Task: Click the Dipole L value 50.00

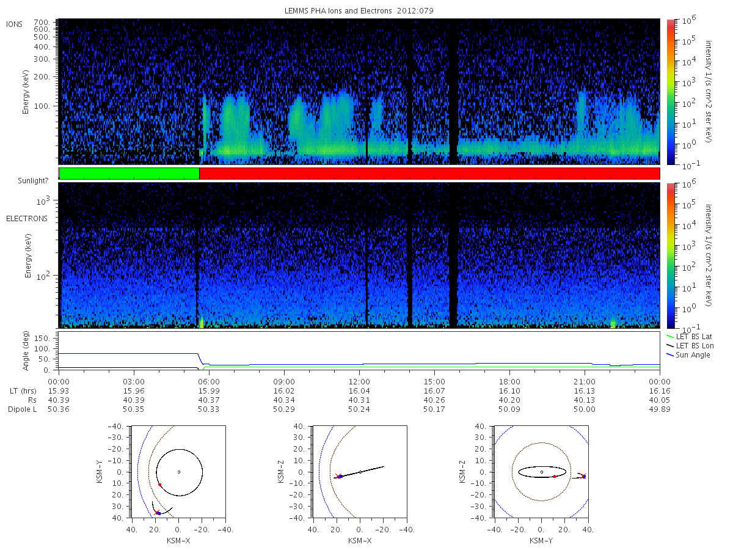Action: coord(585,409)
